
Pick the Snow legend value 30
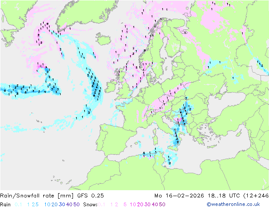coord(148,205)
